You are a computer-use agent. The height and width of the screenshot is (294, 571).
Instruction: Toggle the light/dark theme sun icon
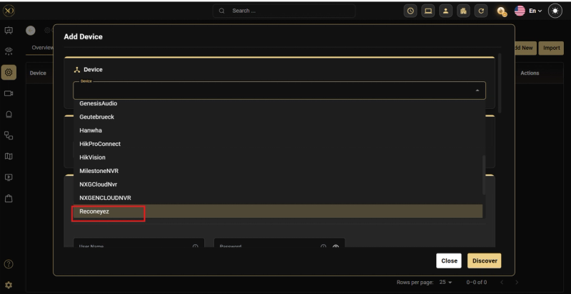coord(555,11)
